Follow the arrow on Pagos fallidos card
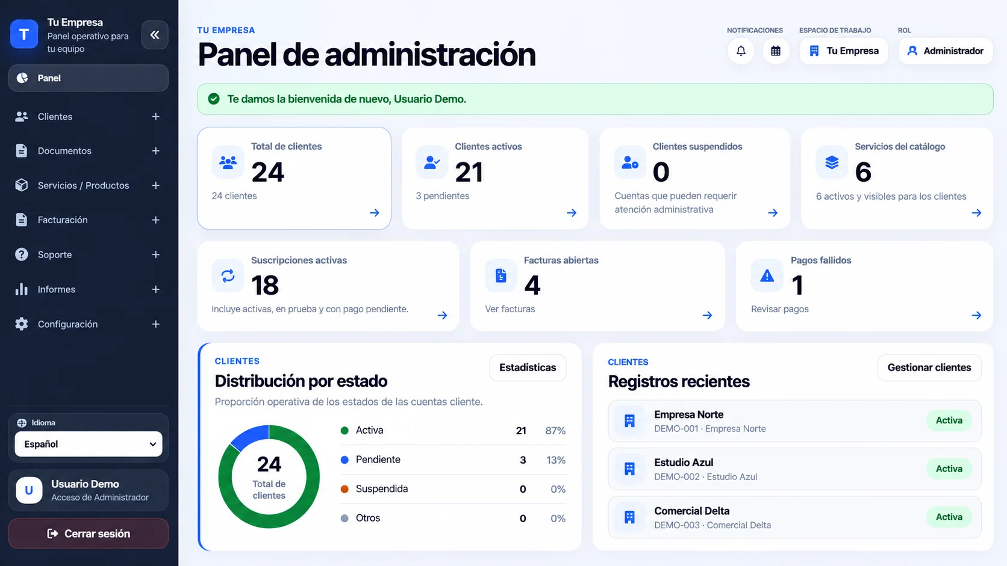This screenshot has width=1007, height=566. (x=976, y=315)
